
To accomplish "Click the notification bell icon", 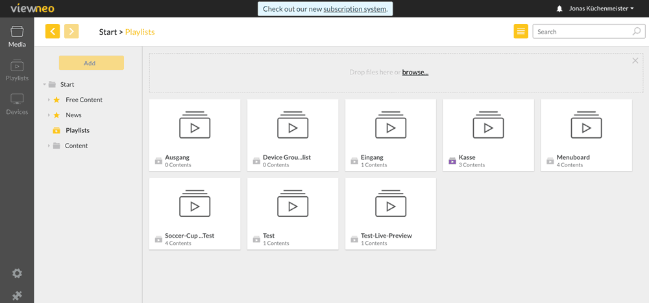I will pos(559,8).
